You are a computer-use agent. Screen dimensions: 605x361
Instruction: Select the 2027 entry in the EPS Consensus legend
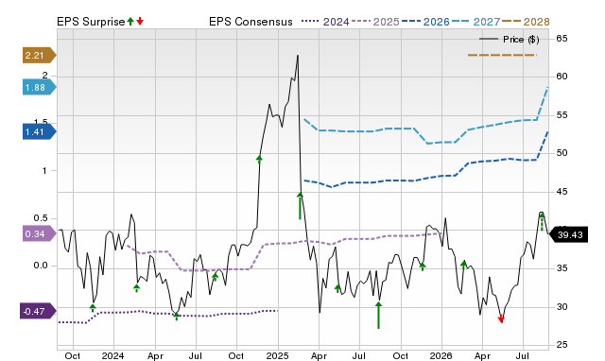(475, 22)
